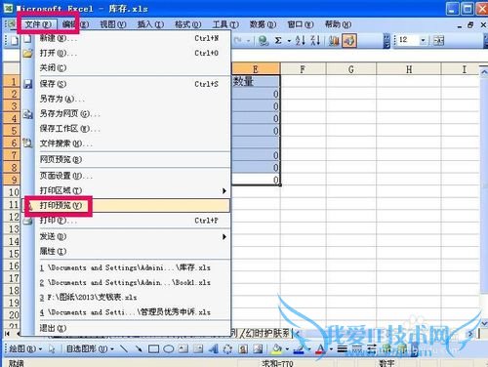Click cell E1 containing 数量
488x367 pixels.
pyautogui.click(x=256, y=81)
